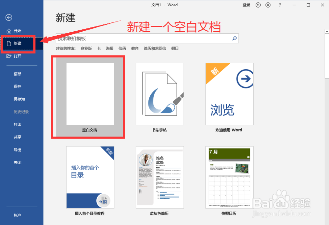Screen dimensions: 329x225
Task: Minimize the Word window
Action: click(x=294, y=5)
